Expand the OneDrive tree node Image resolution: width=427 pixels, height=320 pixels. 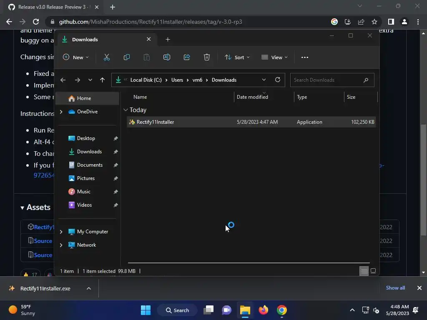[61, 112]
